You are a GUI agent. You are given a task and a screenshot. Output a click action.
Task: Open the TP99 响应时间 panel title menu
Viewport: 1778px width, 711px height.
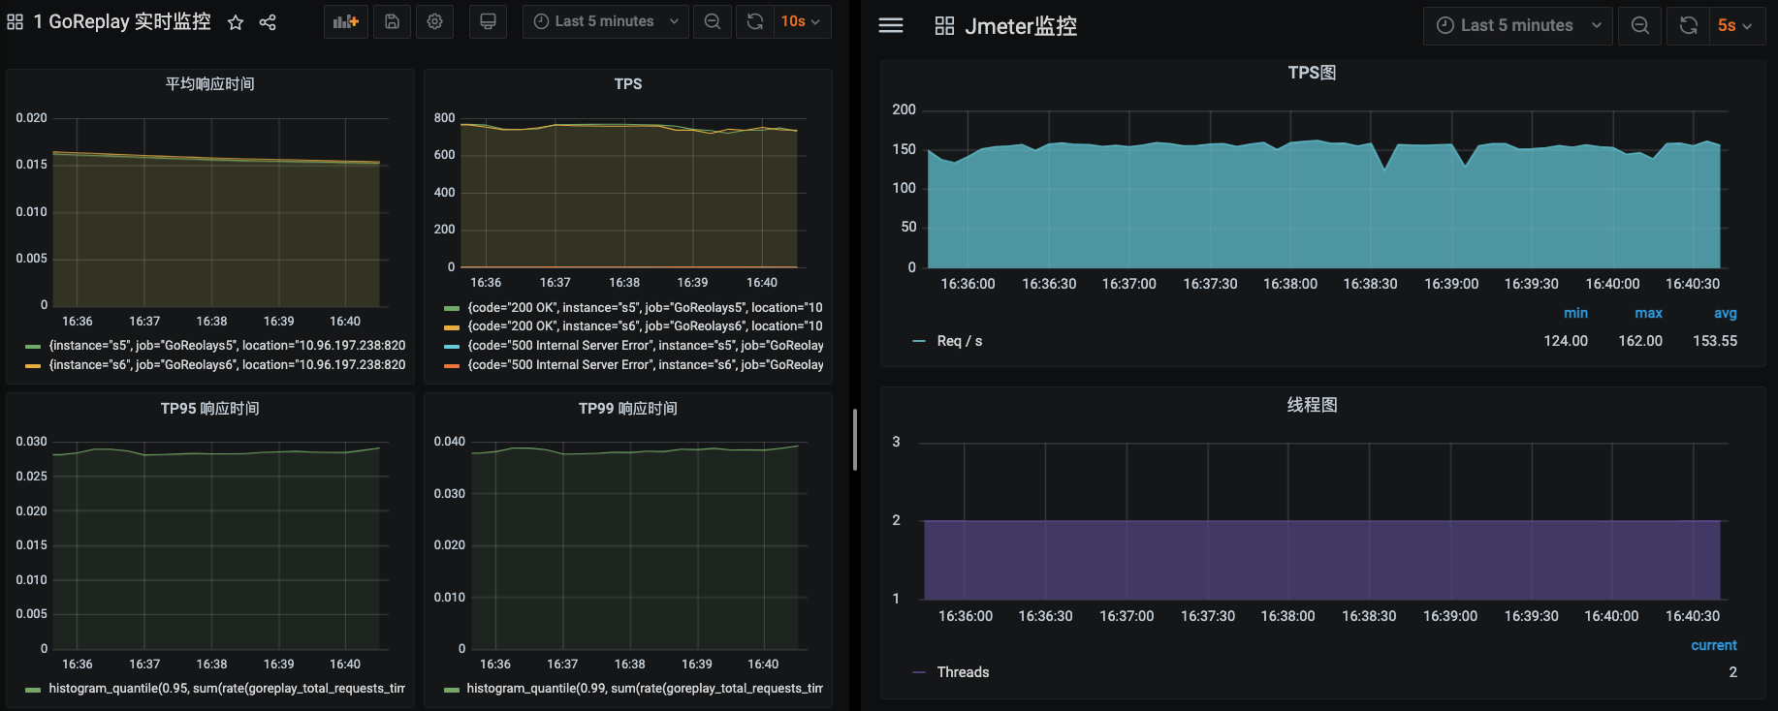[x=628, y=409]
